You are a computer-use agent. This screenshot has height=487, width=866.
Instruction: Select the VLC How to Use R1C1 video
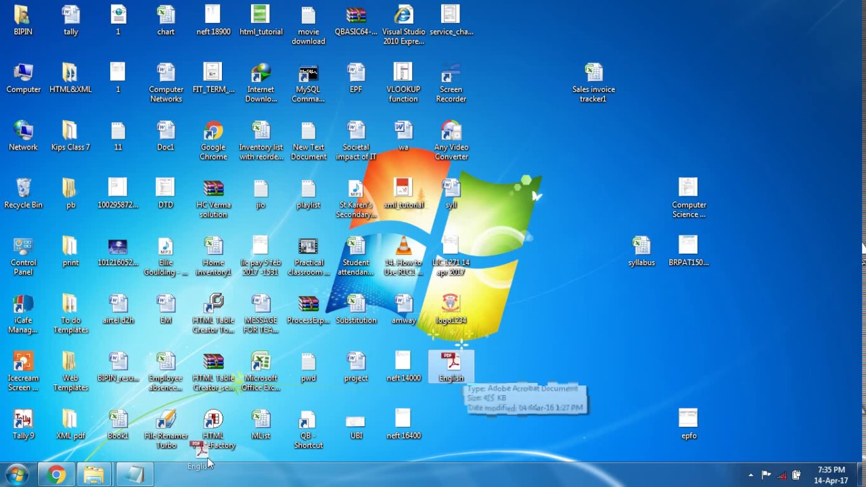click(x=403, y=246)
